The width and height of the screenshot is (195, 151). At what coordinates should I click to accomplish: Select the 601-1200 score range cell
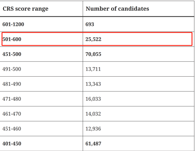click(13, 24)
